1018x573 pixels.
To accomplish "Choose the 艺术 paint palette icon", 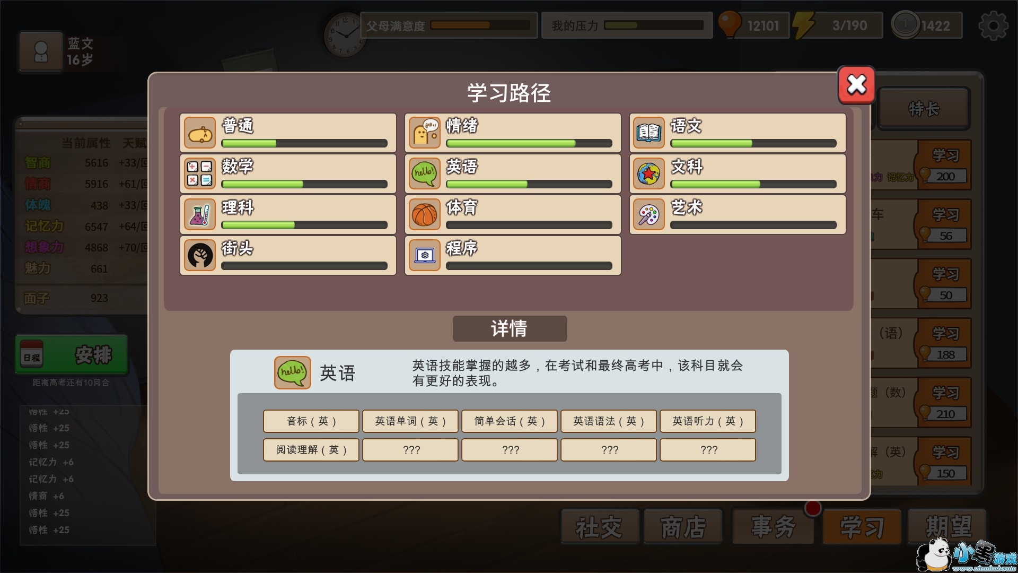I will [649, 214].
